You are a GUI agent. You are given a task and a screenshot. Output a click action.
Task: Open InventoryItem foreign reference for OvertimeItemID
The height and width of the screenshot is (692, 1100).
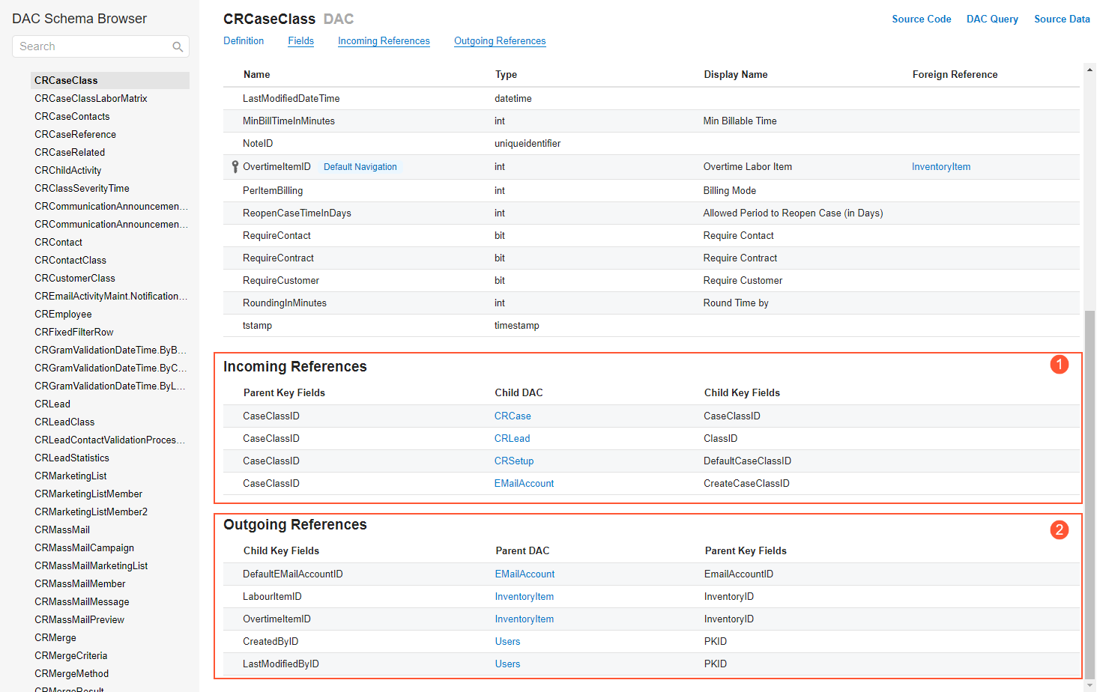940,167
